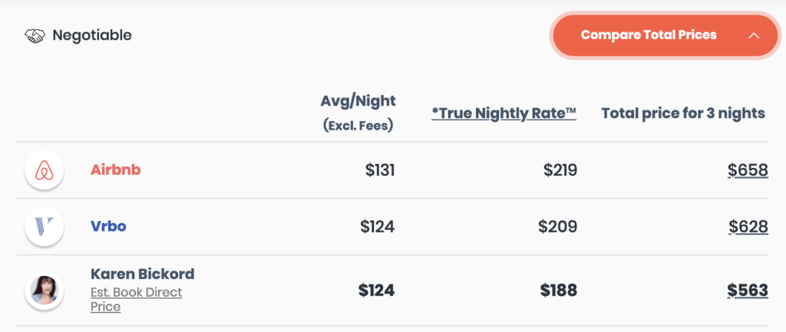Select the Karen Bickord host name
The image size is (786, 332).
pyautogui.click(x=142, y=274)
